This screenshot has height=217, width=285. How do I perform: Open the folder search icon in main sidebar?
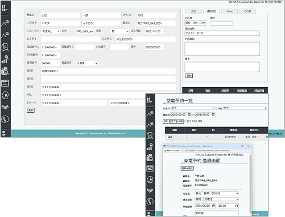coord(5,71)
